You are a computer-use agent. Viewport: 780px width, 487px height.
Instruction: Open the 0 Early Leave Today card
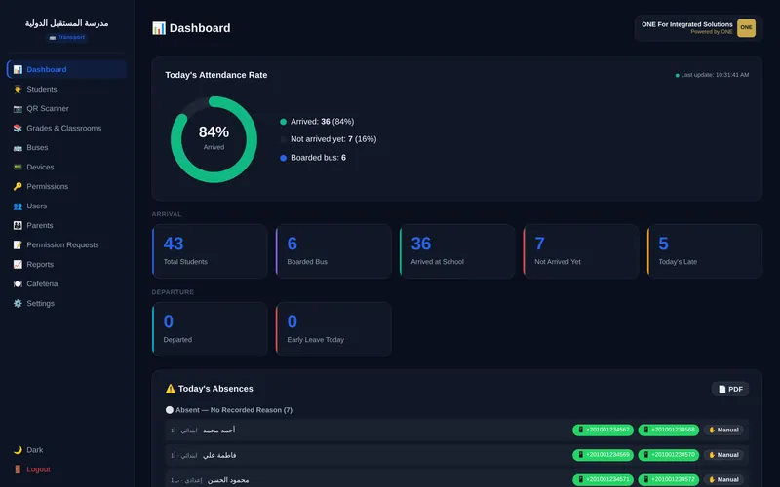pos(333,329)
